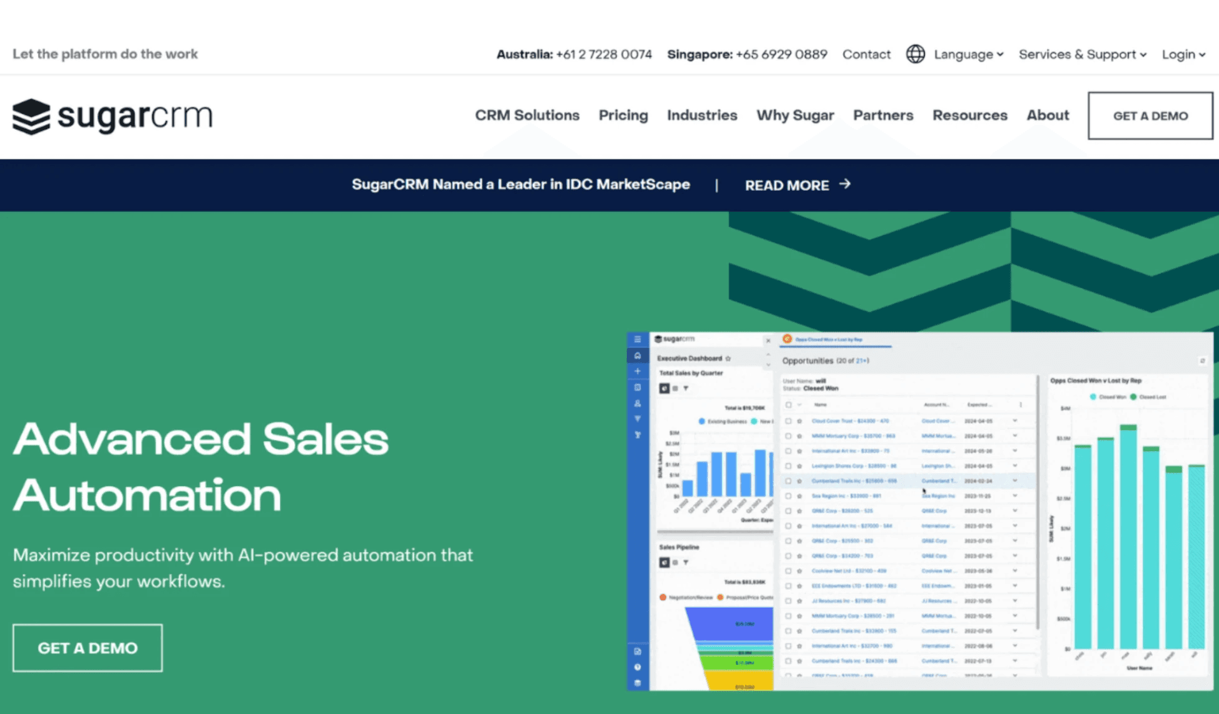Check the Lexington Shores Corp row checkbox

pos(789,466)
